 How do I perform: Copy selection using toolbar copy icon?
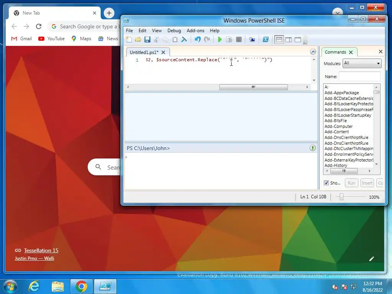point(165,39)
